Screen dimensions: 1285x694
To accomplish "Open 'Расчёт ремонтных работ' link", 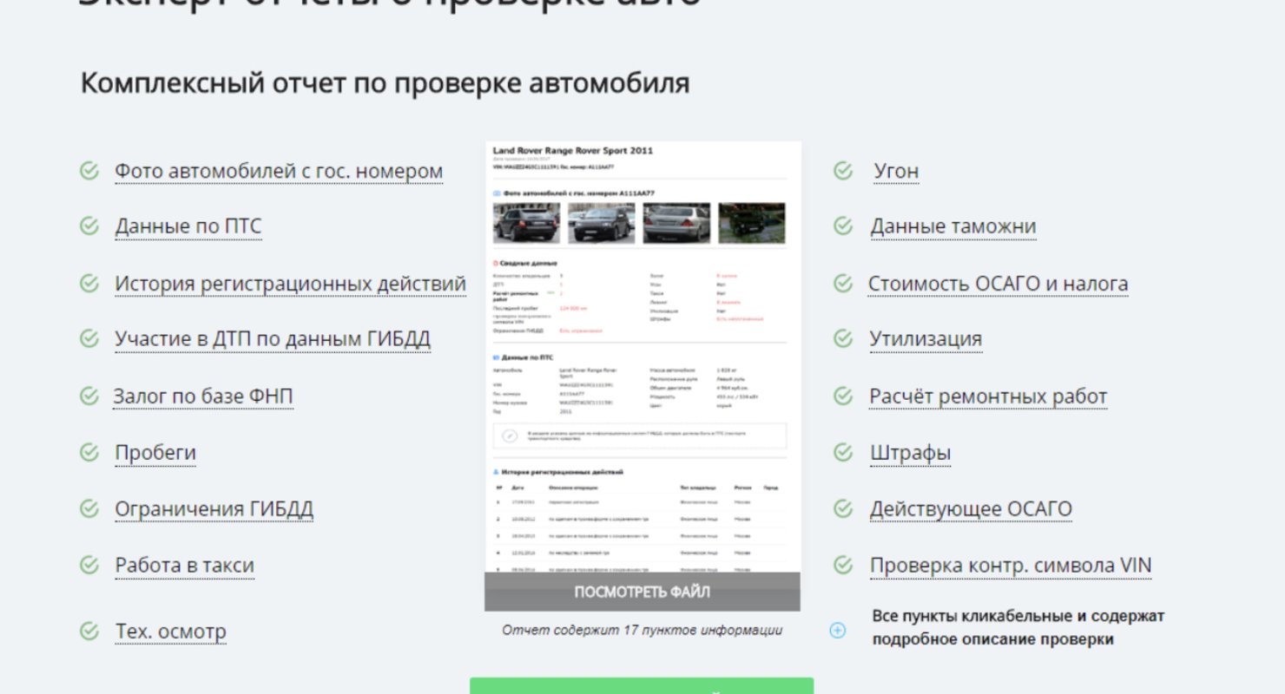I will (989, 396).
